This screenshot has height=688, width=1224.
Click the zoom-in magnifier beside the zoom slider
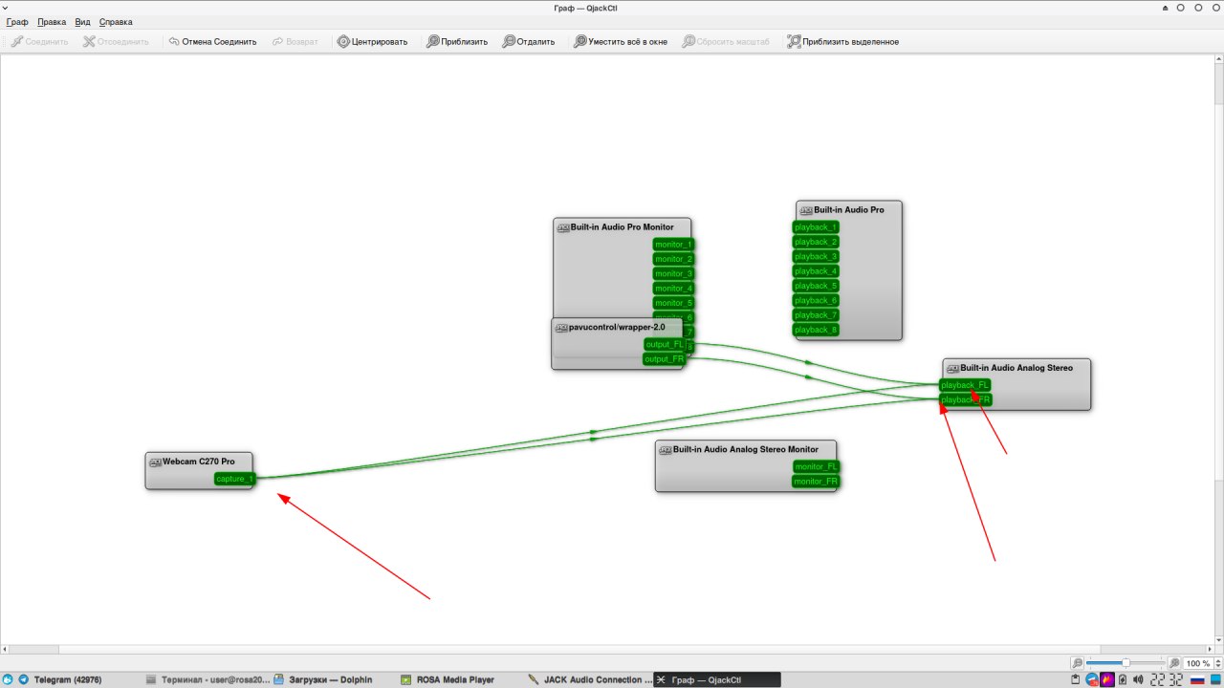point(1174,663)
